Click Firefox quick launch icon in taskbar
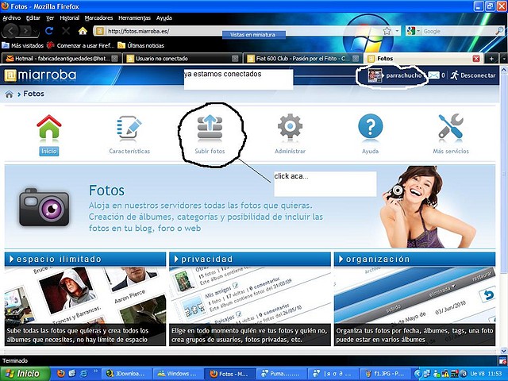This screenshot has width=508, height=381. [61, 373]
